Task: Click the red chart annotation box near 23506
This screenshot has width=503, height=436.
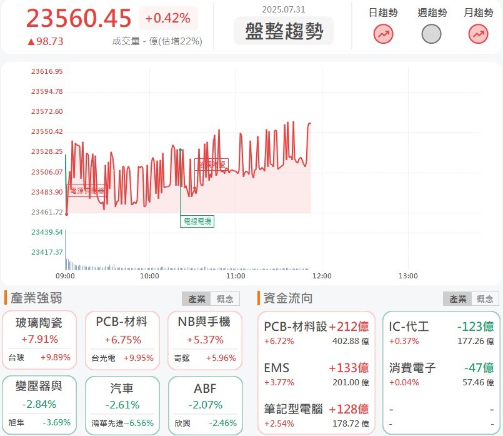Action: (211, 165)
